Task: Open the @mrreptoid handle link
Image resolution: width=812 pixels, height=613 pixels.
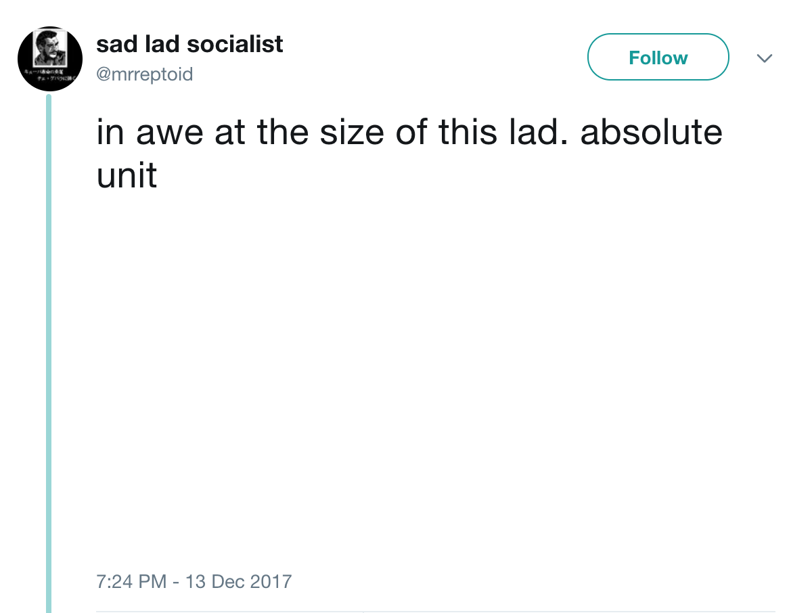Action: tap(145, 73)
